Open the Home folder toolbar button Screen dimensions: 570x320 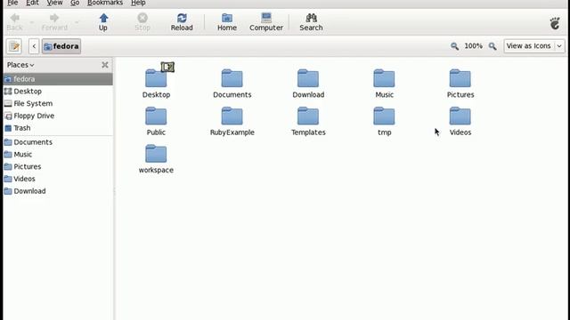(x=227, y=22)
